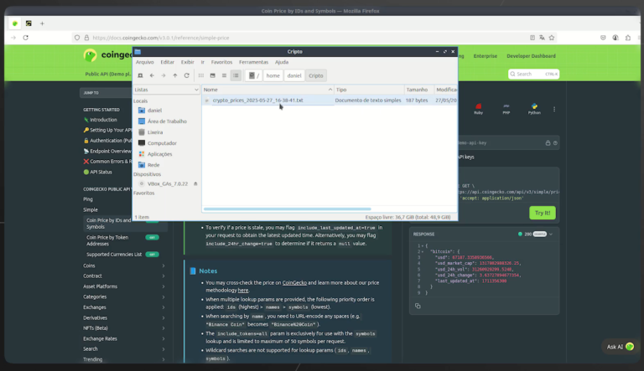Go up to the parent folder

[x=174, y=75]
